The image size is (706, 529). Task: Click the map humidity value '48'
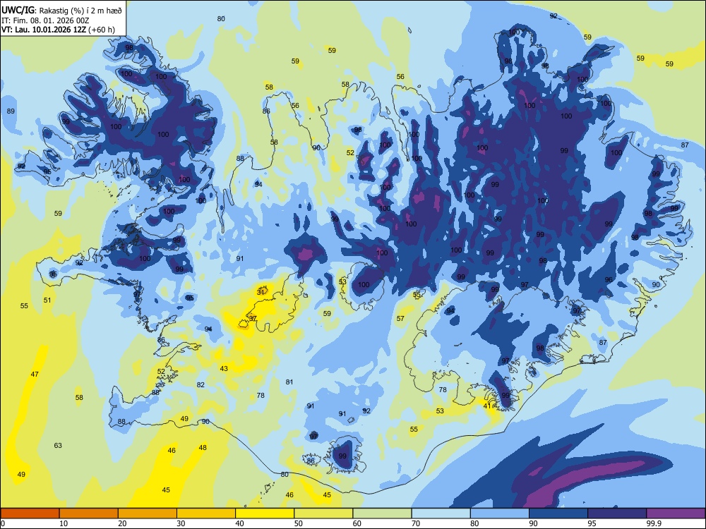click(203, 448)
